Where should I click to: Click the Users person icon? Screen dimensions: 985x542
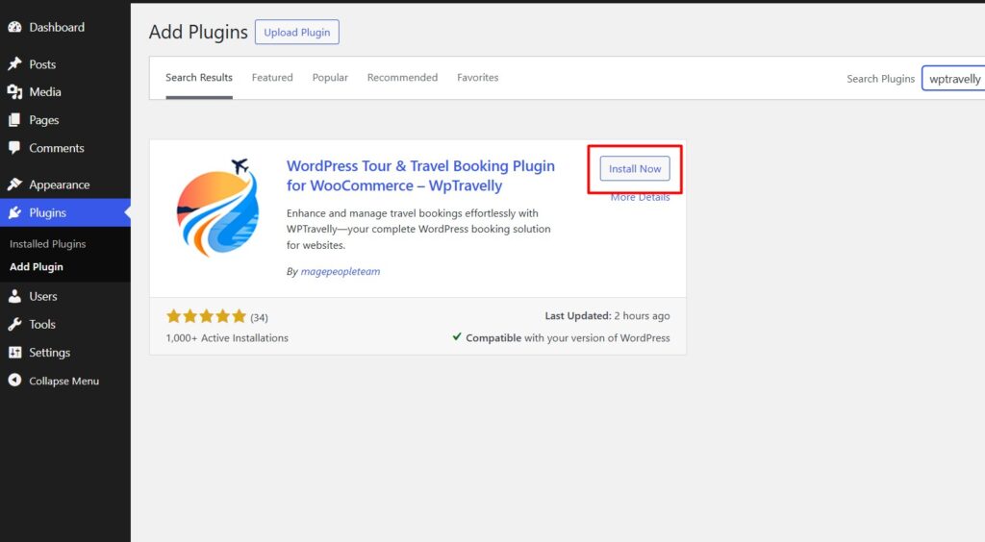(x=14, y=296)
